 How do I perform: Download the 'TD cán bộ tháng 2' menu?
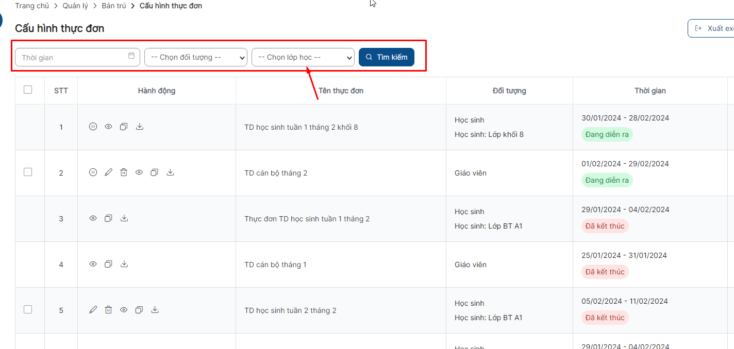coord(171,172)
